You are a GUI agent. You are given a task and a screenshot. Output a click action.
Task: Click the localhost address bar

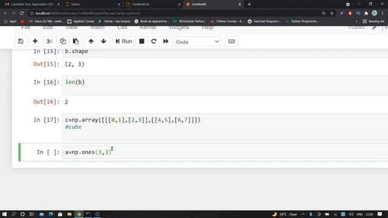pyautogui.click(x=173, y=13)
